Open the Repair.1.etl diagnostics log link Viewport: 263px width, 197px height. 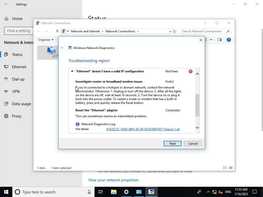pyautogui.click(x=143, y=129)
